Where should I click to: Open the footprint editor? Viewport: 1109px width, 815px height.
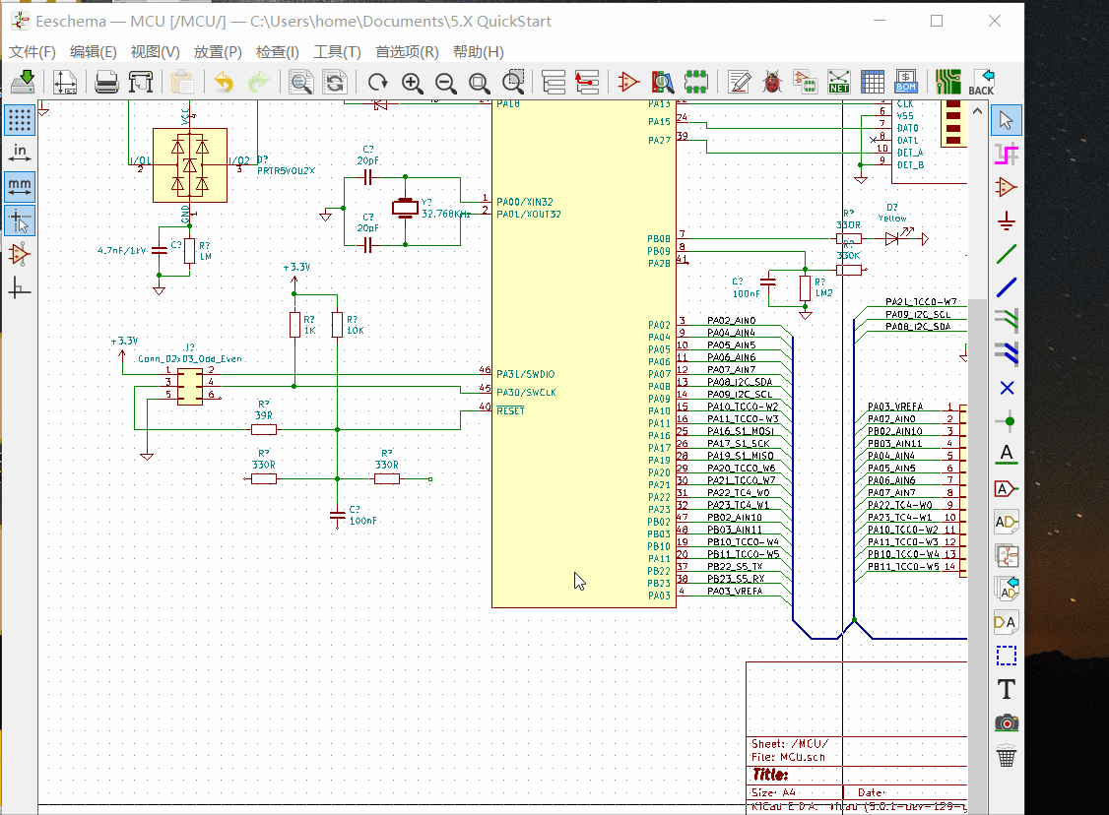click(696, 82)
